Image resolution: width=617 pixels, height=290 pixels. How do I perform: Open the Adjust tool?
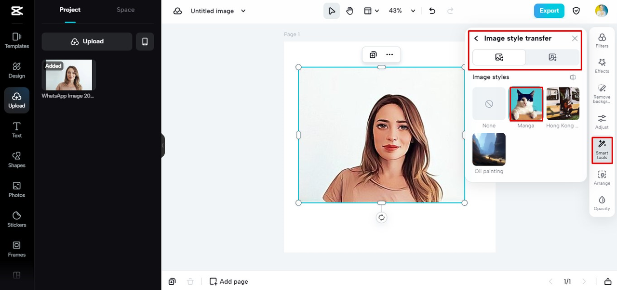[x=602, y=122]
